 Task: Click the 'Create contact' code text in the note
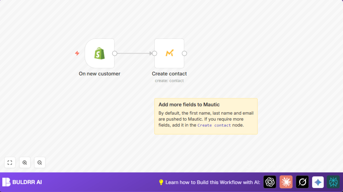214,125
